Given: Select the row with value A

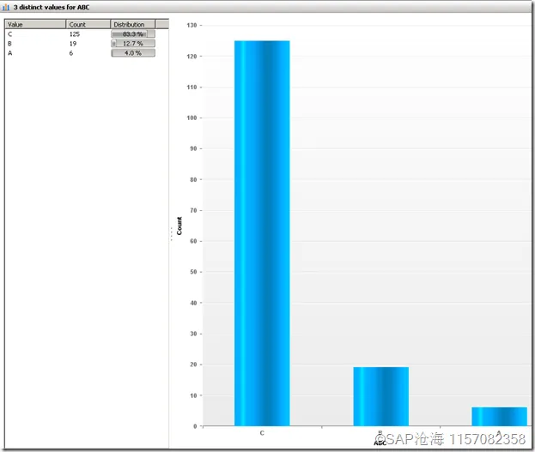Looking at the screenshot, I should 87,53.
